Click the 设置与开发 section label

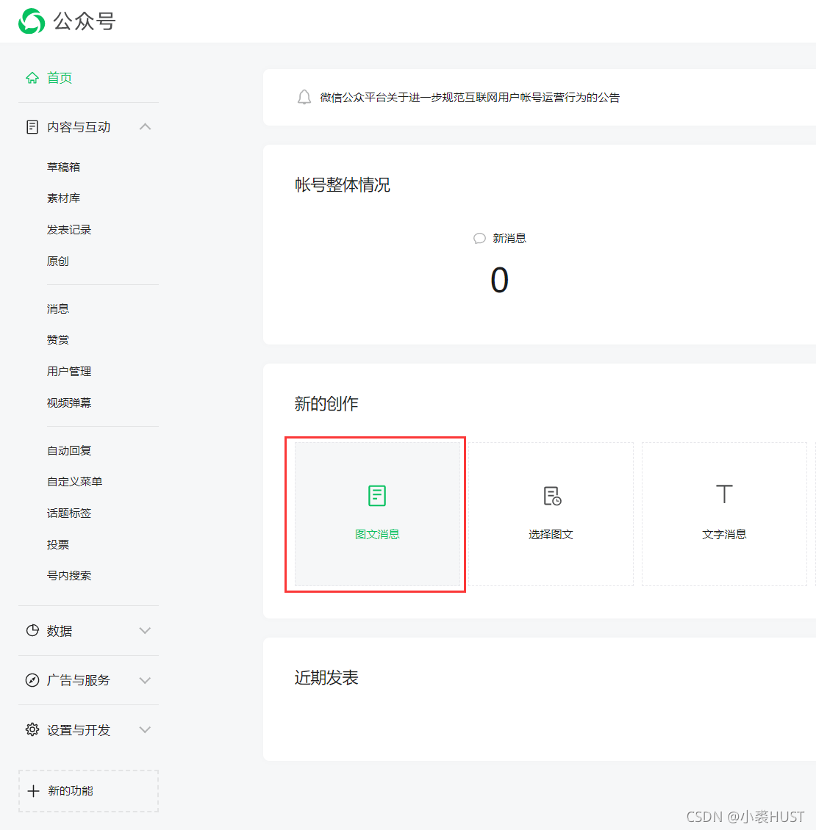(79, 730)
